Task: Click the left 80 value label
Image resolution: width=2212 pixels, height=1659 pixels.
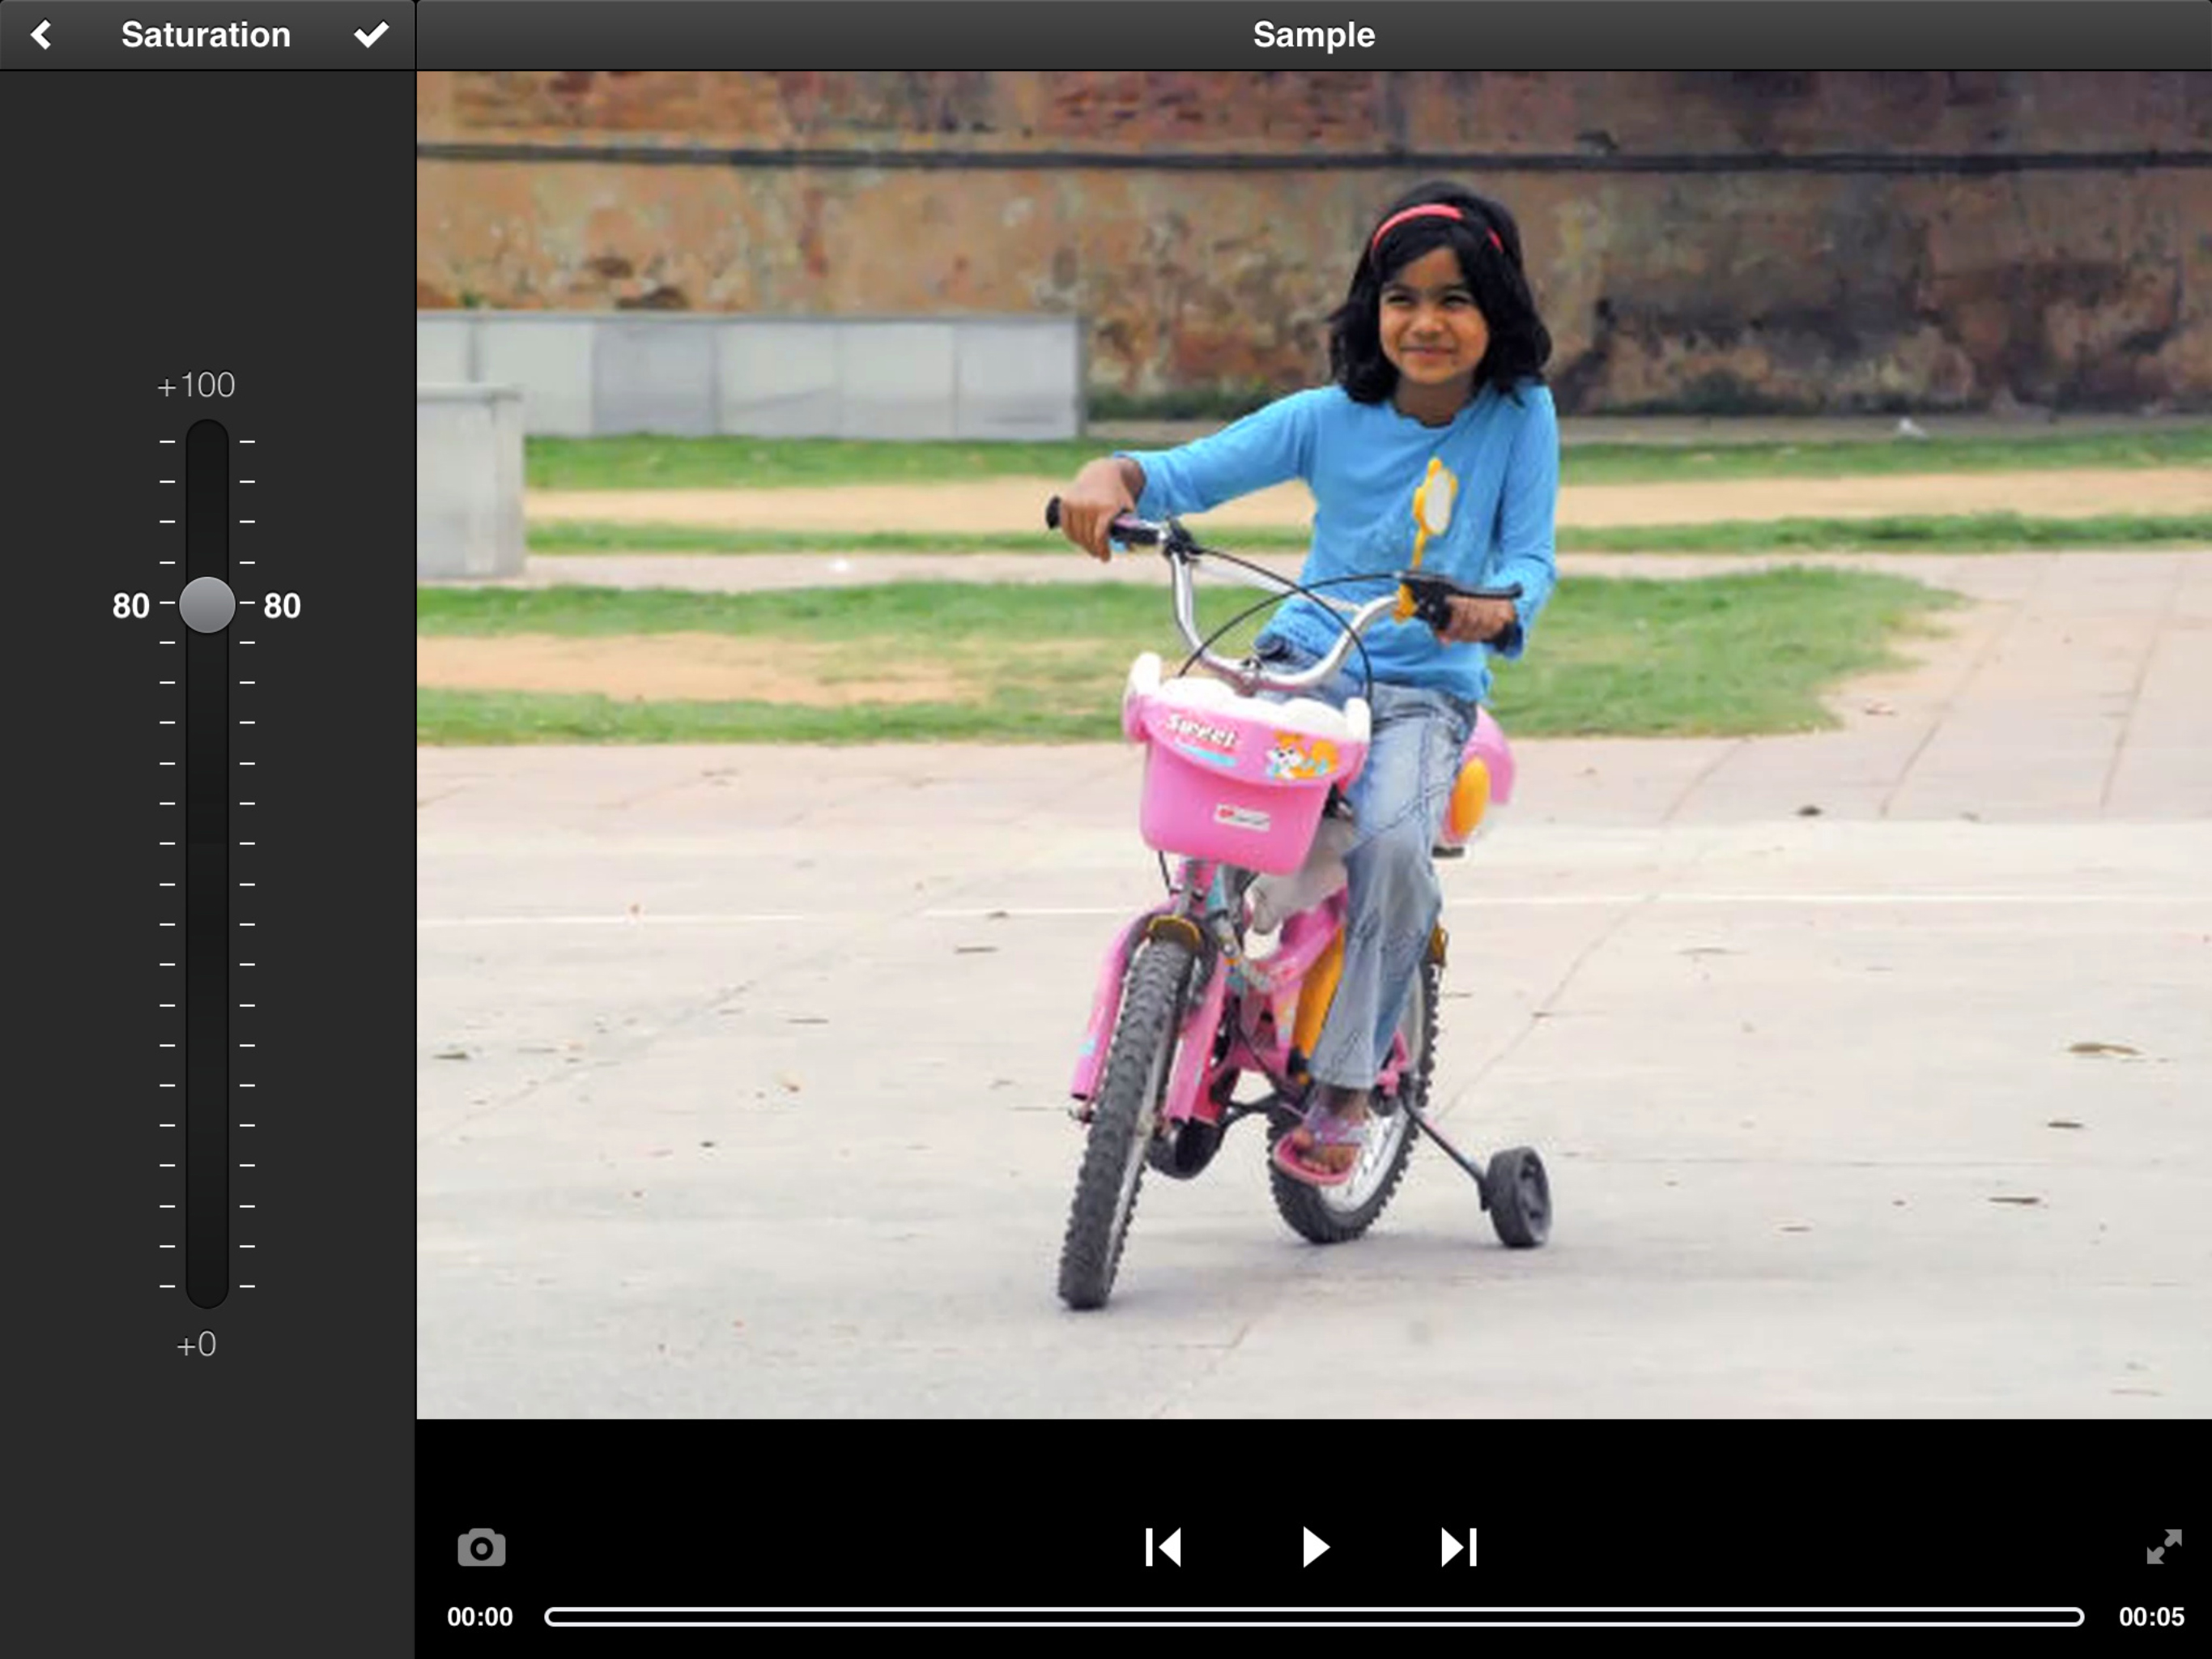Action: point(130,605)
